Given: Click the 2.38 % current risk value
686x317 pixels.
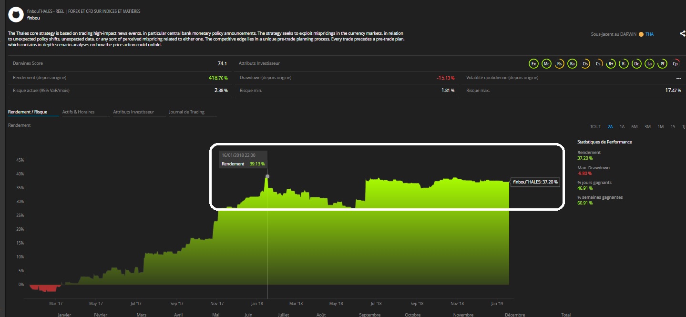Looking at the screenshot, I should pos(221,90).
